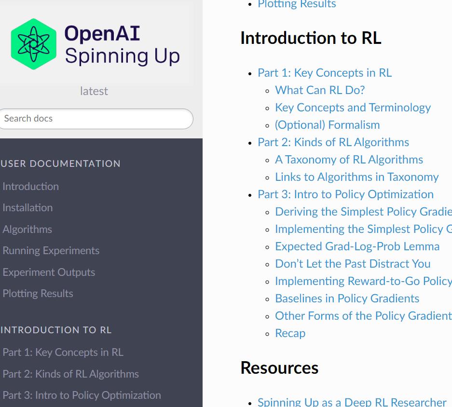The height and width of the screenshot is (407, 452).
Task: Click the OpenAI Spinning Up hexagon logo
Action: [x=33, y=44]
